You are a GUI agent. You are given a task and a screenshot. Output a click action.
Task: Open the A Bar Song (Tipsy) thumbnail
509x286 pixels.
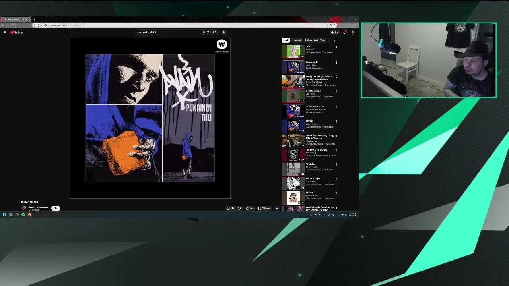(x=293, y=140)
